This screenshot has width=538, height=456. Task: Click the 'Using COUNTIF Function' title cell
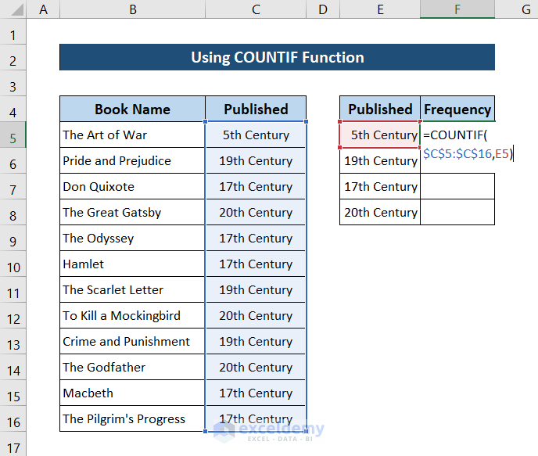[x=278, y=57]
